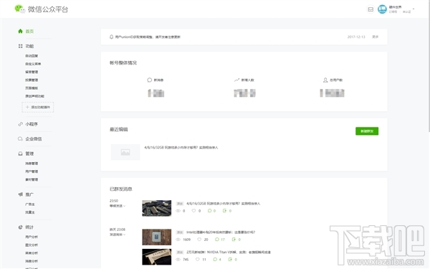Select the 统计 section heading
Viewport: 430px width, 269px height.
[x=29, y=227]
